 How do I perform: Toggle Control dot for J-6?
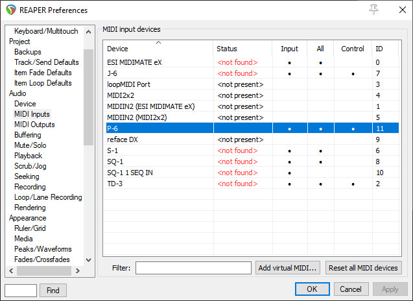[353, 74]
